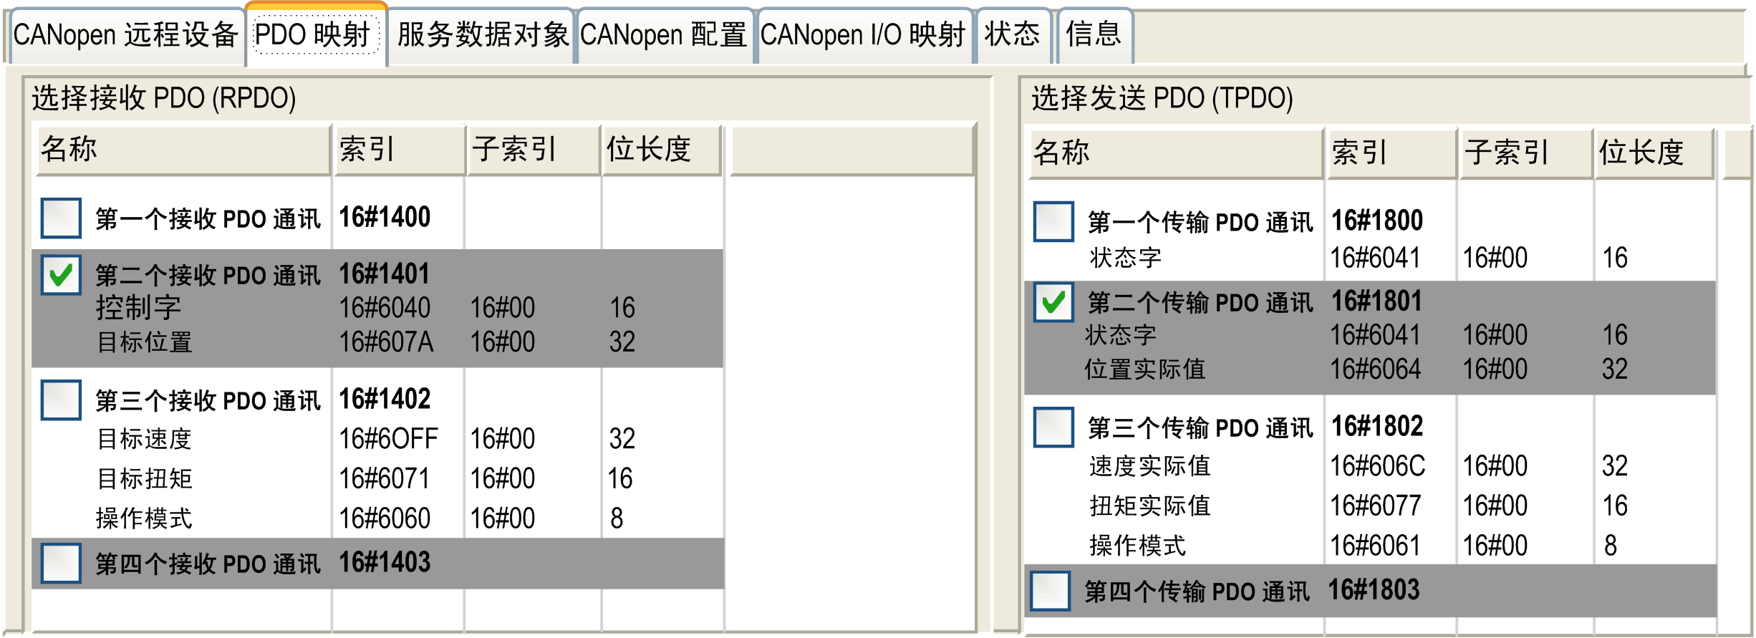1756x638 pixels.
Task: Tick the 第三个传输 PDO 通讯 checkbox
Action: coord(1053,427)
